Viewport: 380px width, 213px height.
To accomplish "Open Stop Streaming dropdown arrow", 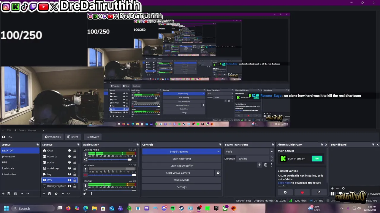I will pyautogui.click(x=218, y=151).
